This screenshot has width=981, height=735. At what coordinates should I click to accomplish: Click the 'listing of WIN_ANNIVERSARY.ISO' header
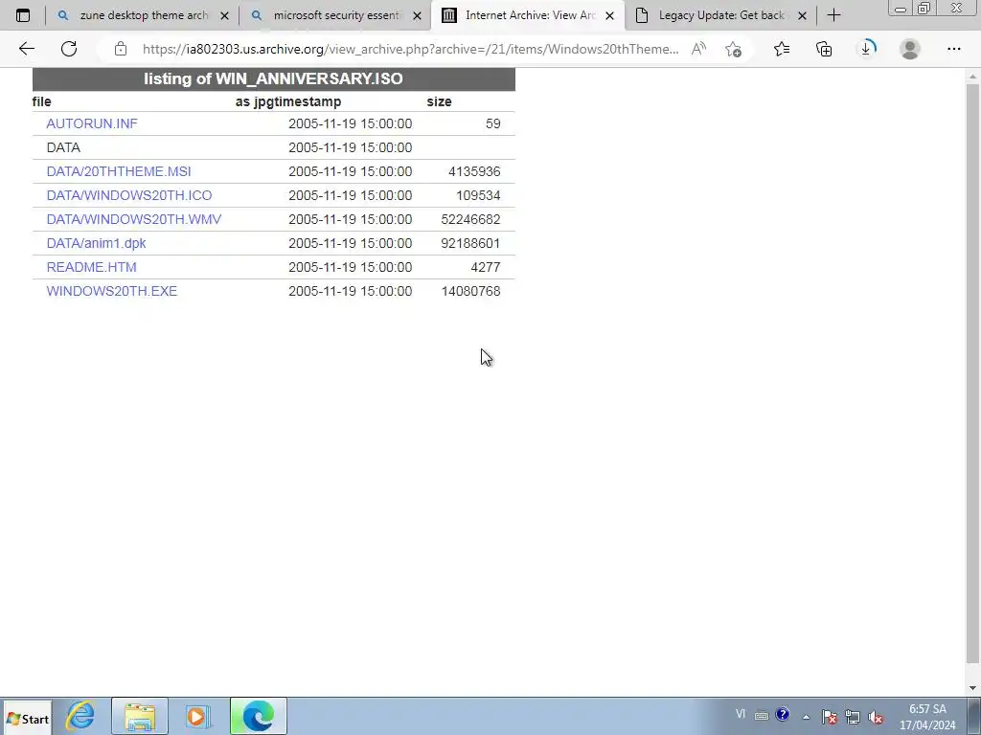(273, 78)
